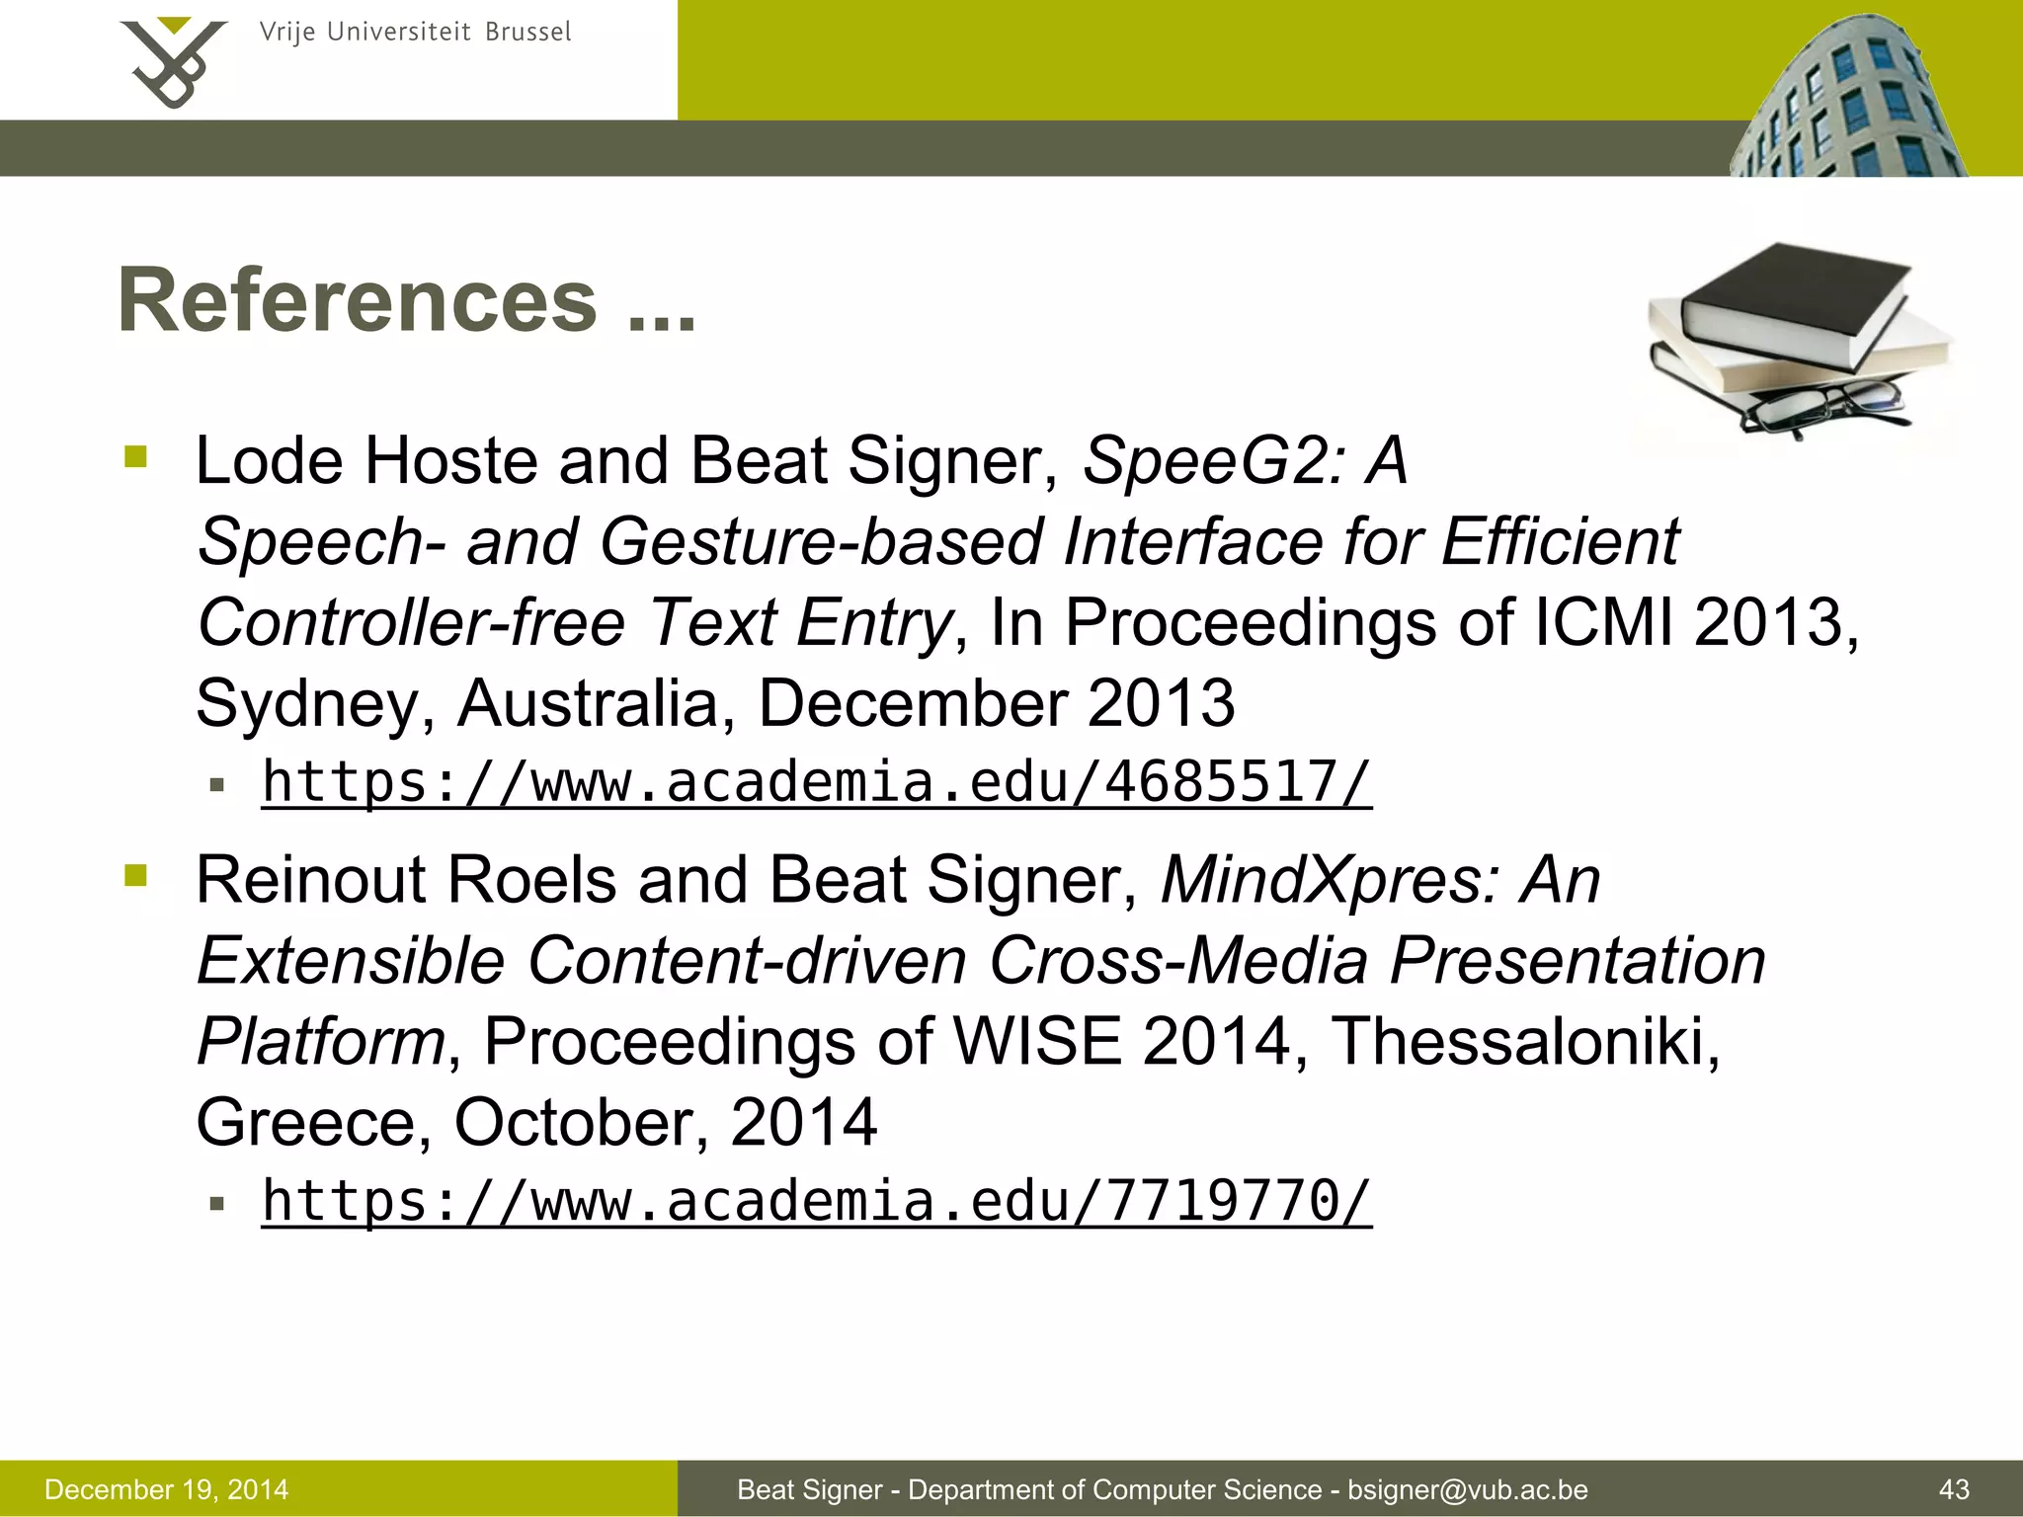Viewport: 2023px width, 1517px height.
Task: Click 'Controller-free Text Entry' title text
Action: pos(574,623)
